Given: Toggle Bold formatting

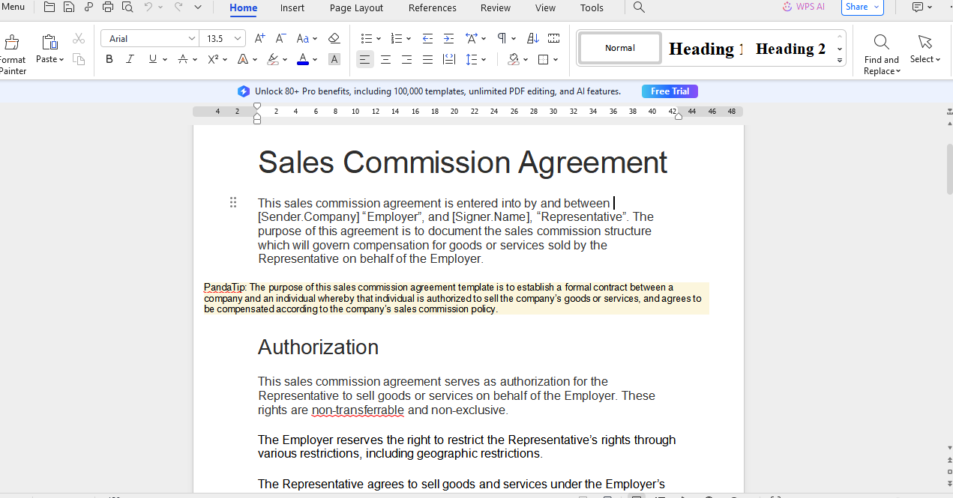Looking at the screenshot, I should click(109, 59).
